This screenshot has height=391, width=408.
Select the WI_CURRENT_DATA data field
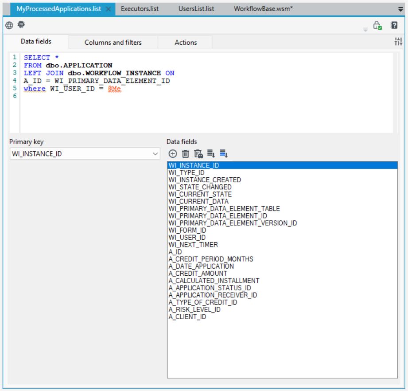click(282, 202)
